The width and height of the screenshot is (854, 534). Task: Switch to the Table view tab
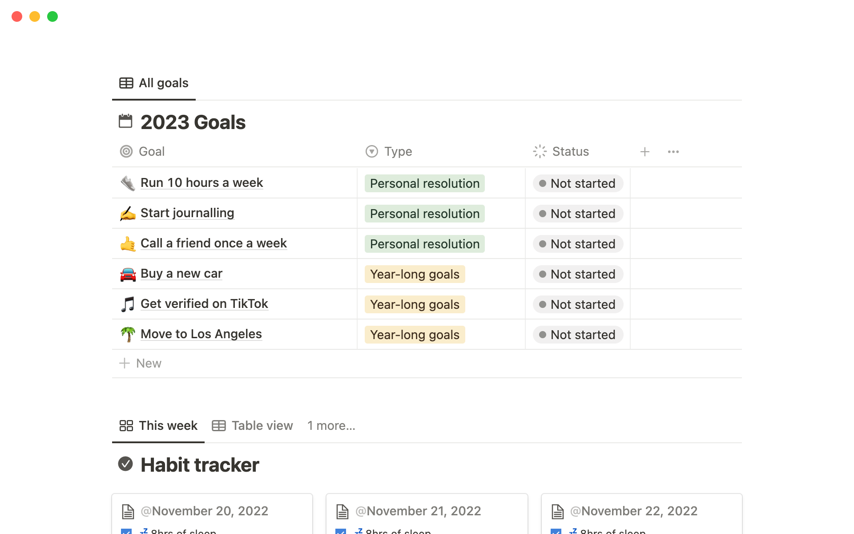[x=253, y=426]
